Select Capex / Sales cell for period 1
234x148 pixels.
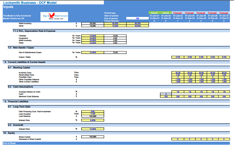(x=178, y=57)
